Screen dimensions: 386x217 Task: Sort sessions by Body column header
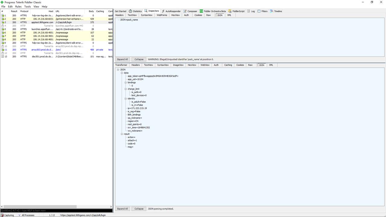tap(91, 11)
